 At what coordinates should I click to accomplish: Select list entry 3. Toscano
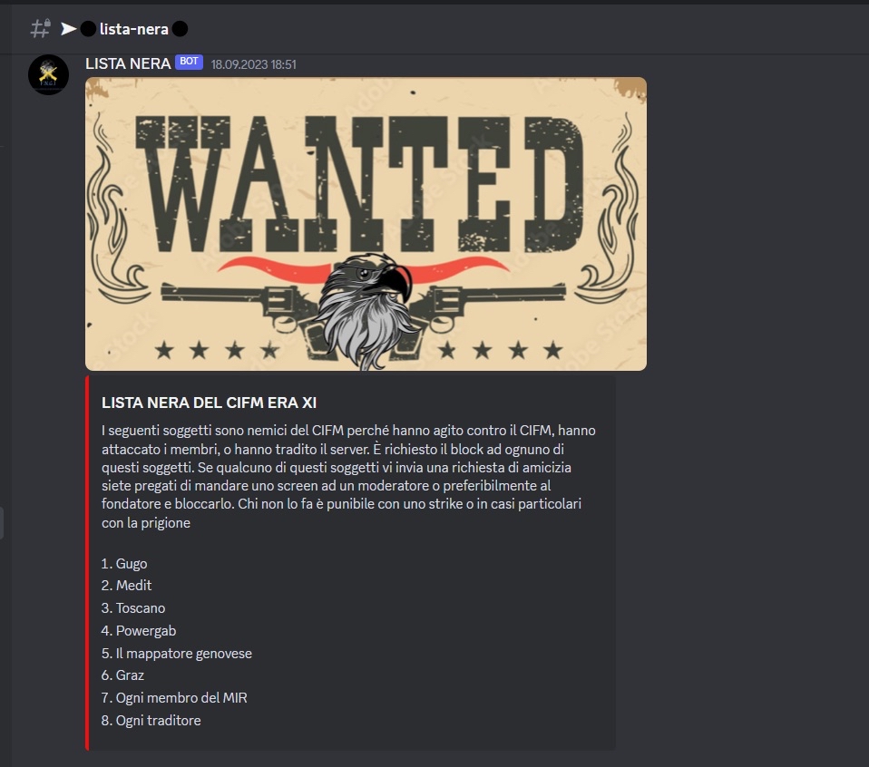(133, 608)
